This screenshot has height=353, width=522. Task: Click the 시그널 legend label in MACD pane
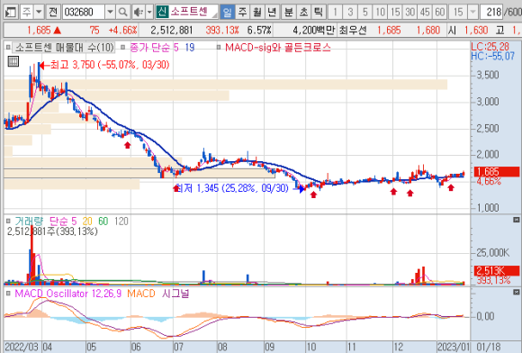(x=175, y=294)
